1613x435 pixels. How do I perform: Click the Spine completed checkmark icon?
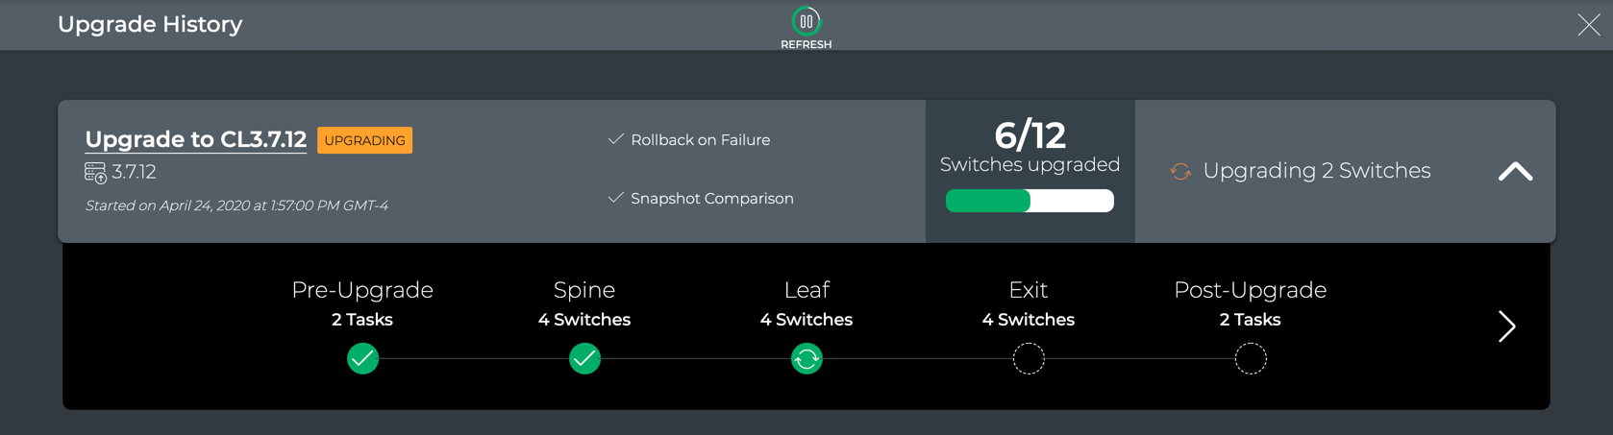click(x=584, y=359)
